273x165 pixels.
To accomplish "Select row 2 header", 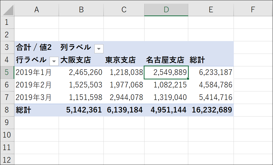I will pos(7,35).
